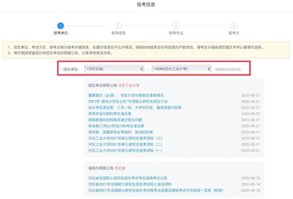The image size is (293, 199).
Task: Select the 报考点 step label
Action: [x=234, y=33]
